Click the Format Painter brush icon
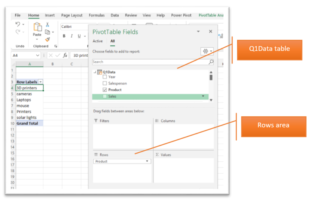309x200 pixels. (x=47, y=39)
